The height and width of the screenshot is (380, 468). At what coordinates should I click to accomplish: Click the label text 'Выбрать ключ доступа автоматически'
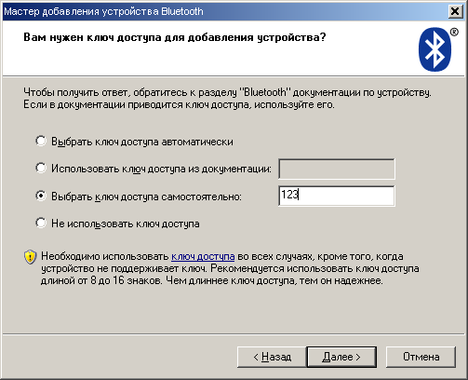point(142,142)
